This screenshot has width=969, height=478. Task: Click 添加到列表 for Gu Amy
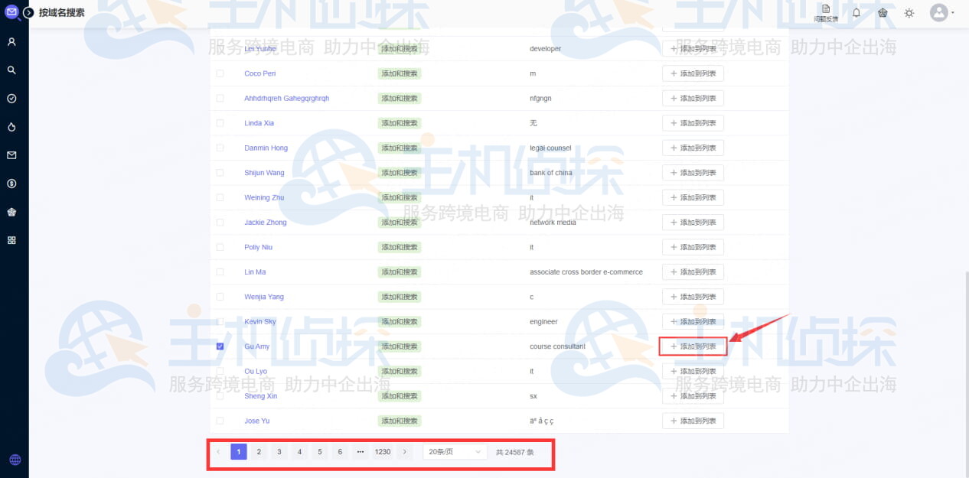[x=693, y=346]
